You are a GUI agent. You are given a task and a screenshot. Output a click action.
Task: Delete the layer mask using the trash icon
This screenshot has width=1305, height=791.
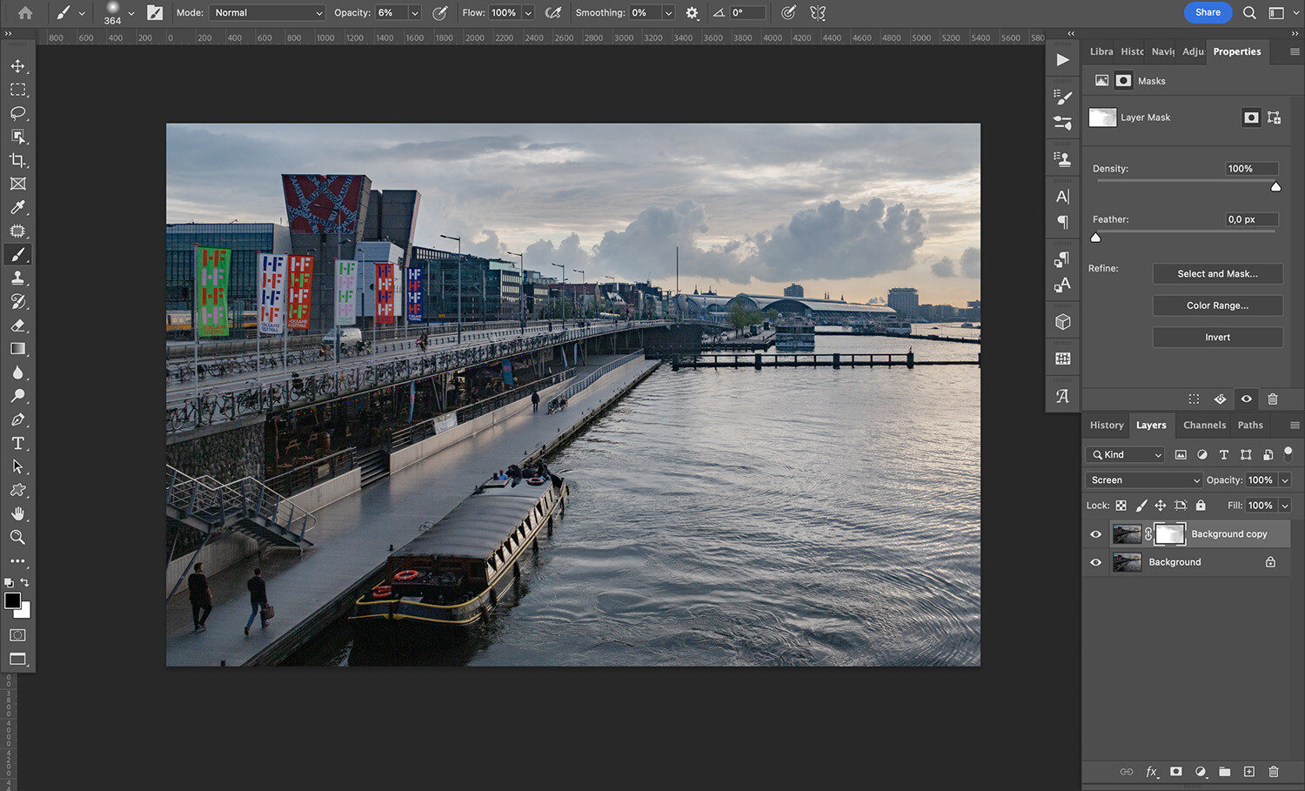coord(1274,399)
